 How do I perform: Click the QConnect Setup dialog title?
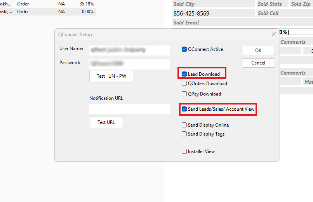[75, 35]
